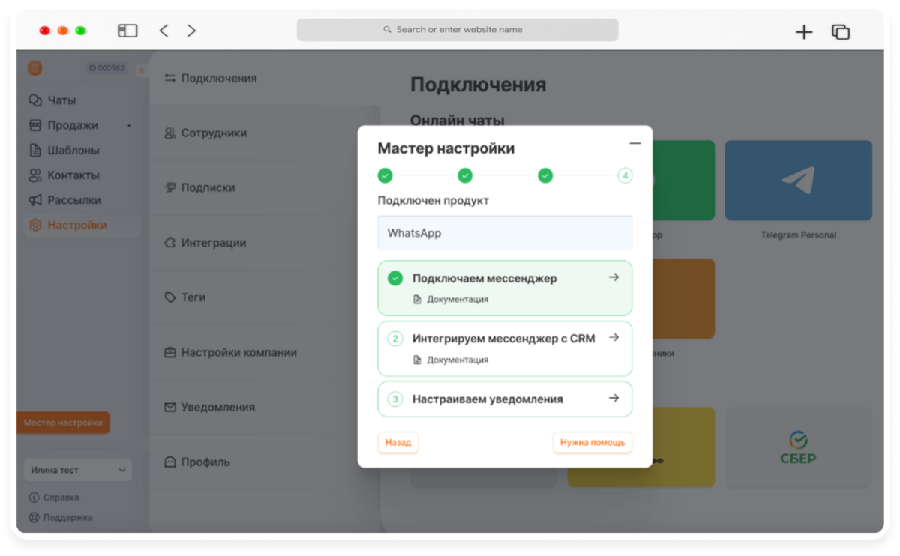The height and width of the screenshot is (556, 900).
Task: Click the Теги tag icon
Action: (169, 297)
